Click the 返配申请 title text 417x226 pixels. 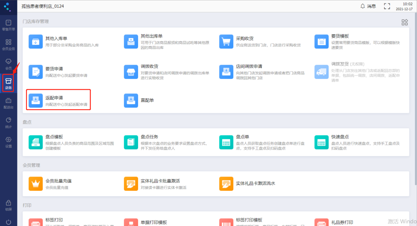[x=54, y=98]
